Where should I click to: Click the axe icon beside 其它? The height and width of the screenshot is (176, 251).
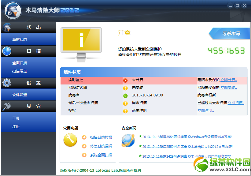coord(7,107)
